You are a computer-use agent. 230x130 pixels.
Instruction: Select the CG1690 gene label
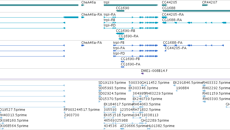tap(122, 8)
